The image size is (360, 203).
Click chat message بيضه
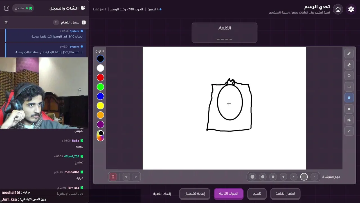[x=80, y=147]
